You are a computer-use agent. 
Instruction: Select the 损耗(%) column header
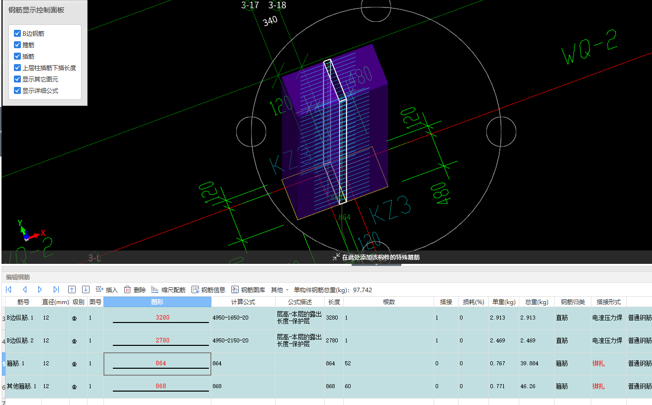click(x=473, y=302)
